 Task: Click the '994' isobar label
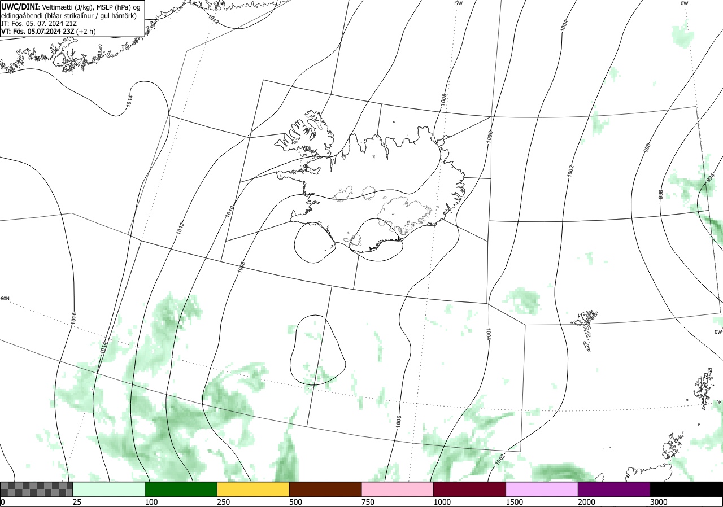tap(710, 177)
